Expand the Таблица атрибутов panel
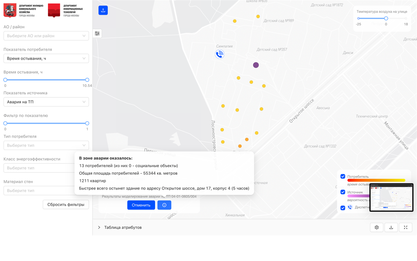417x261 pixels. coord(99,227)
